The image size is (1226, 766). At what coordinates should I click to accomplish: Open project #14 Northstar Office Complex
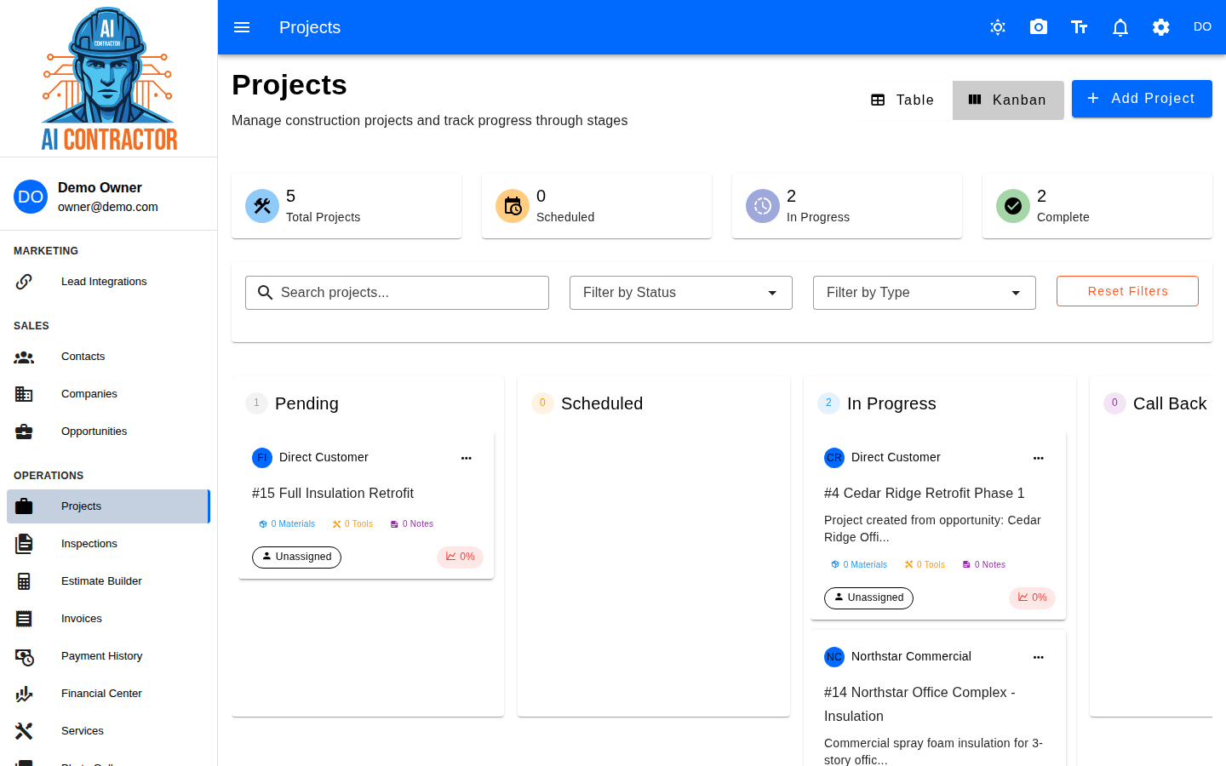coord(919,705)
